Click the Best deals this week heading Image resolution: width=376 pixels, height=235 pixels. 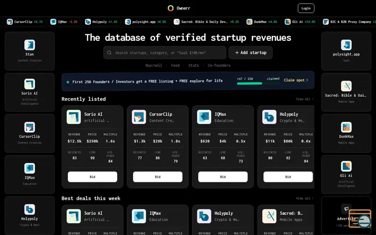pos(91,198)
